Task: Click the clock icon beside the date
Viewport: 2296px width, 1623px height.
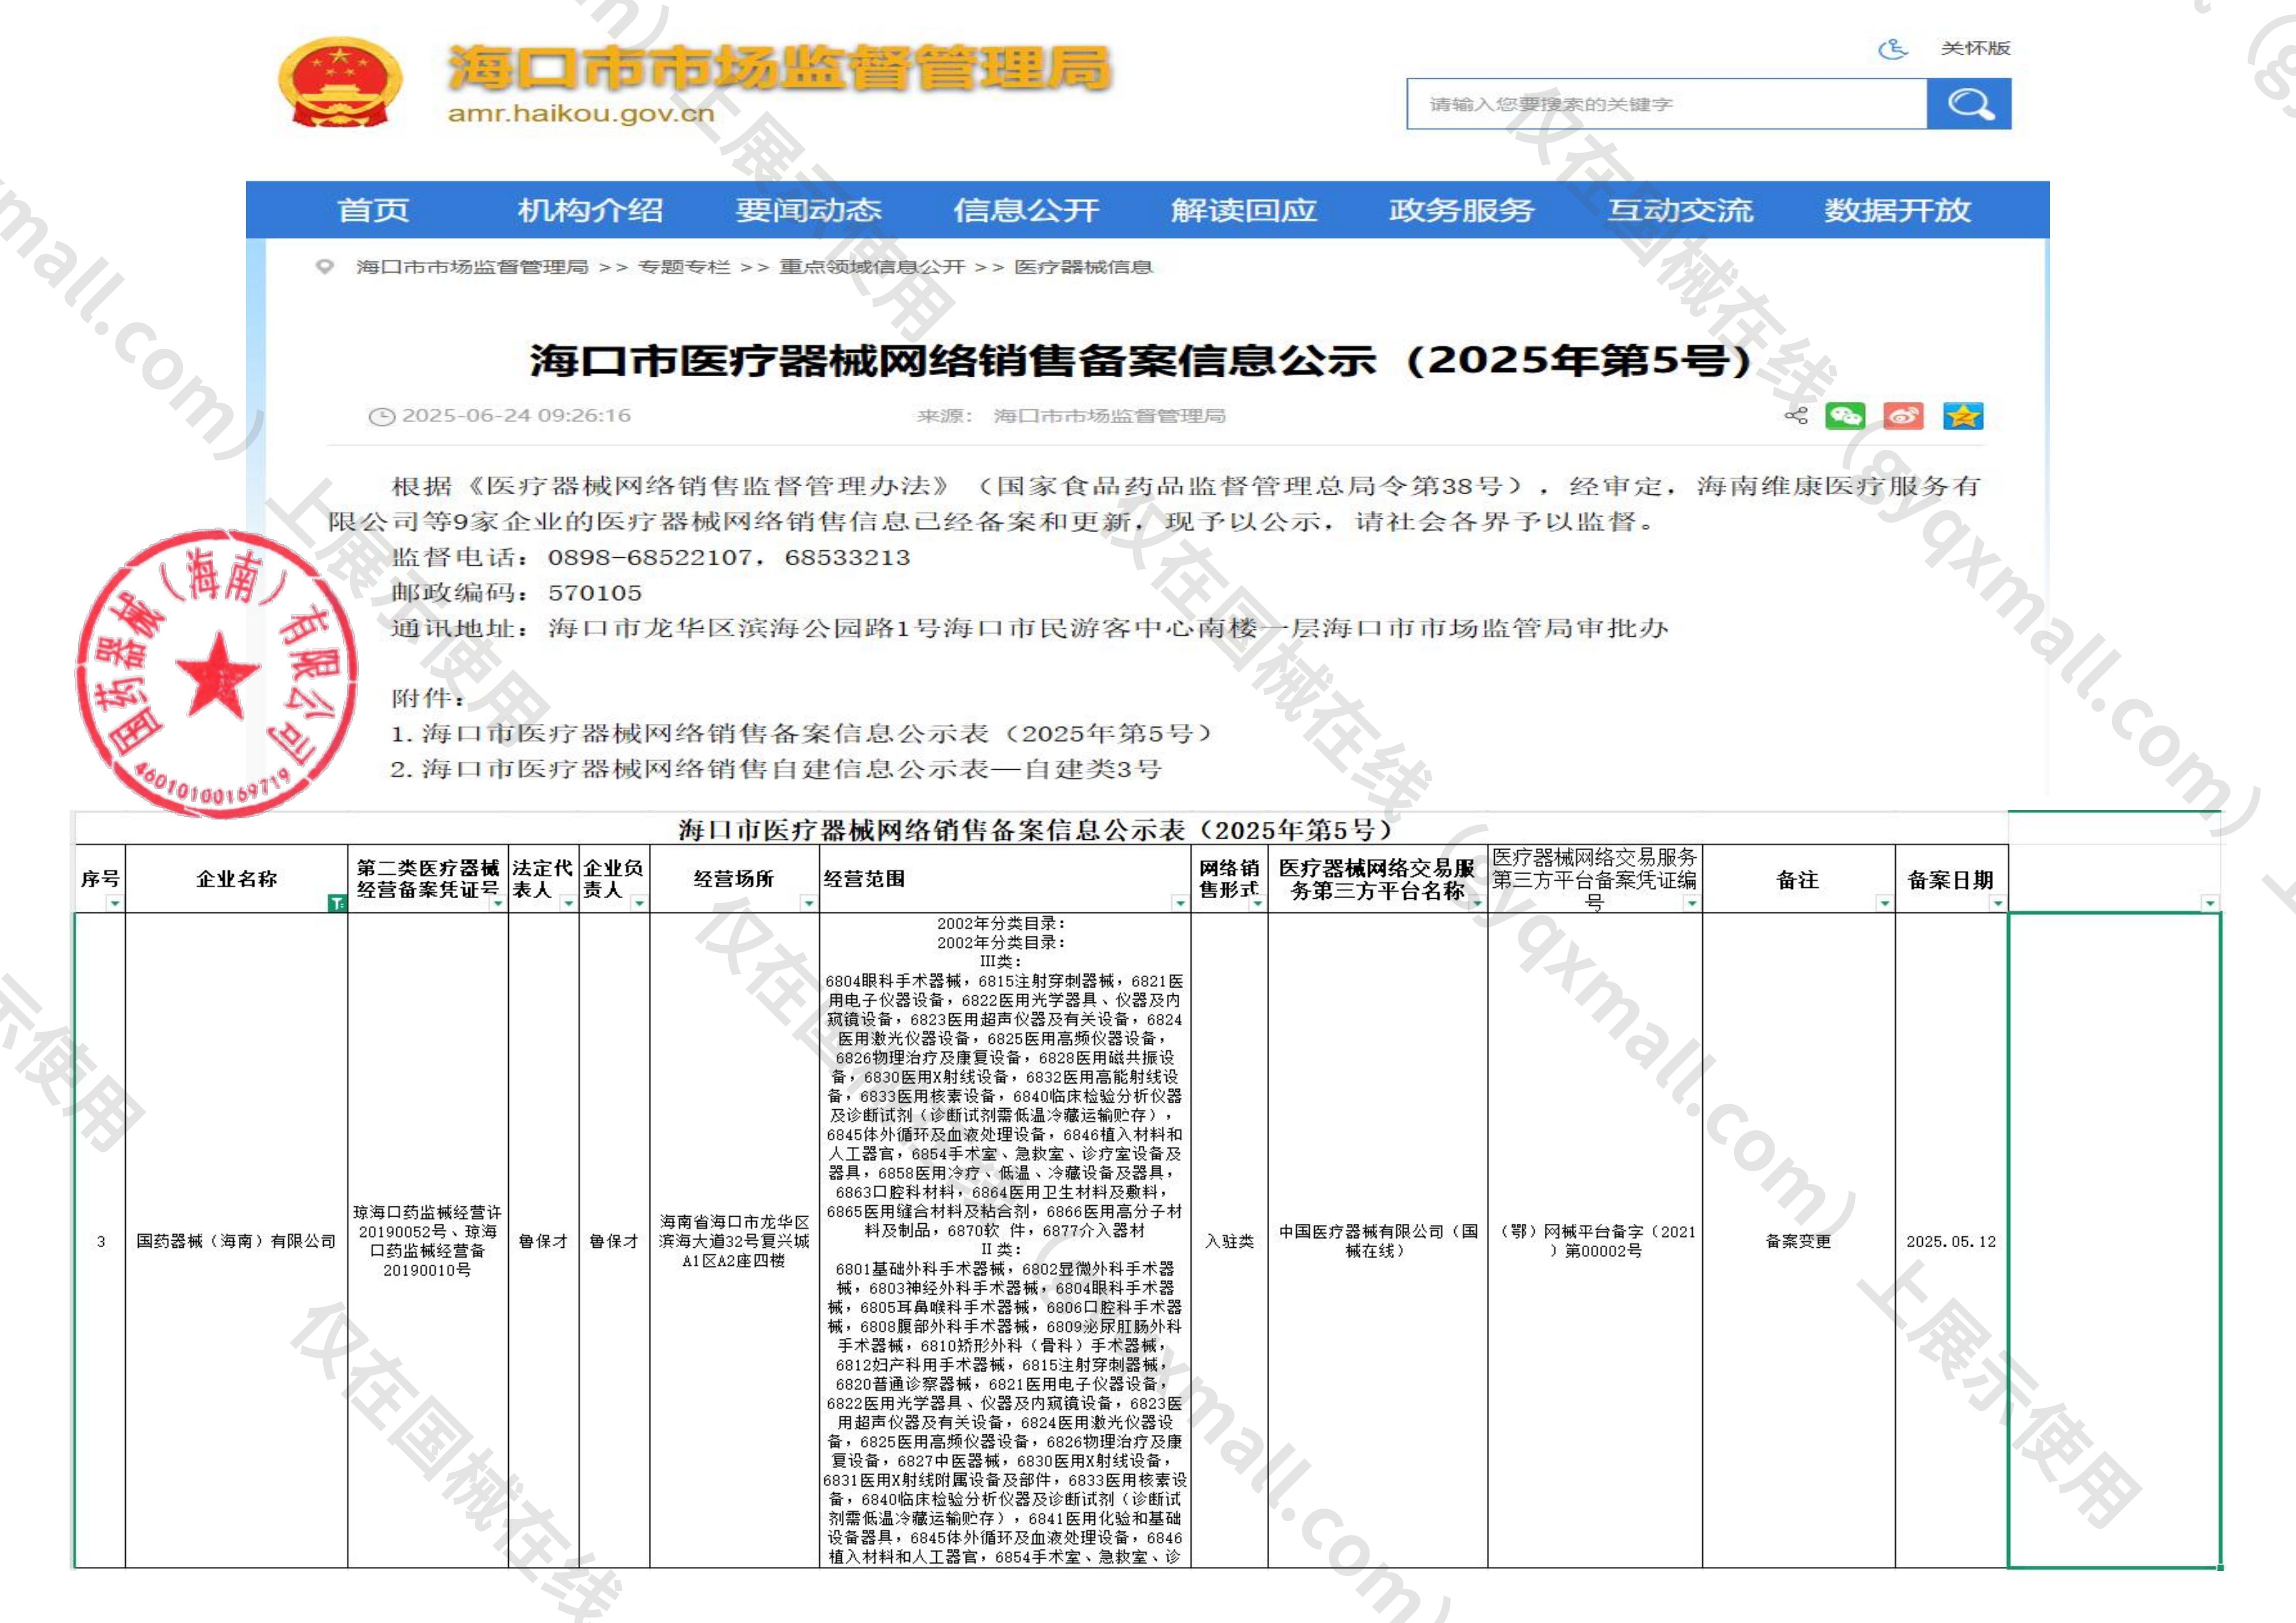Action: pyautogui.click(x=381, y=417)
